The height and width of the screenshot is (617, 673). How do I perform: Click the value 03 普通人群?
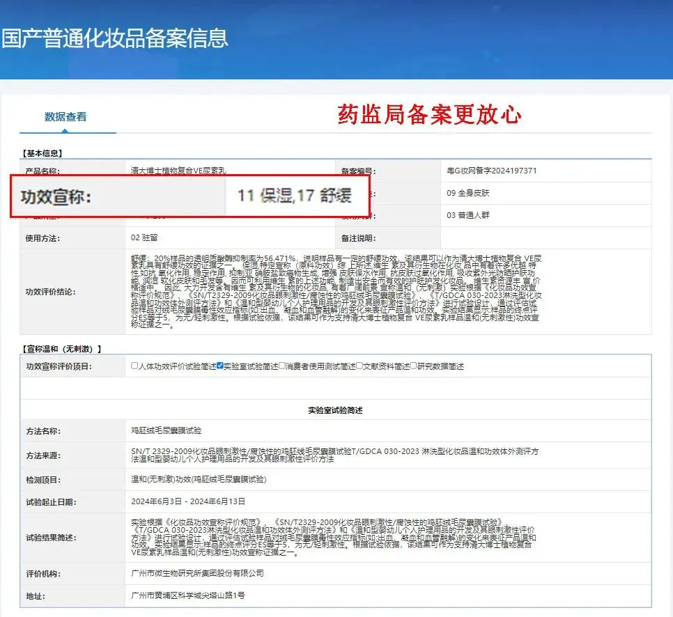468,215
